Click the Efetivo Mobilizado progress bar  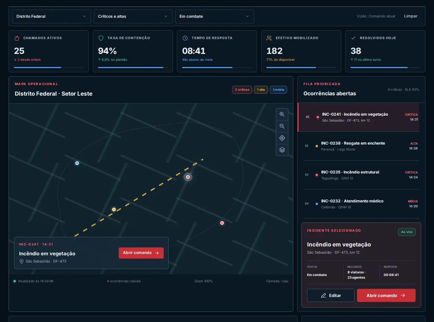click(x=301, y=67)
